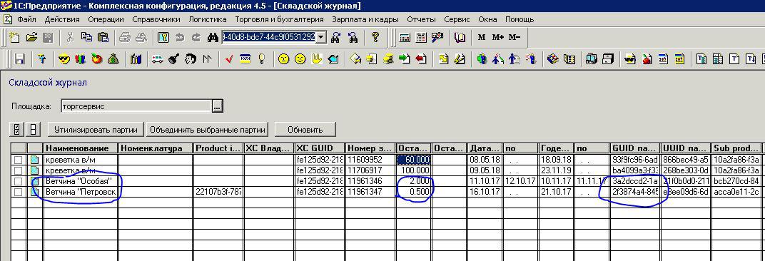Image resolution: width=765 pixels, height=261 pixels.
Task: Click the Open folder toolbar icon
Action: click(31, 38)
